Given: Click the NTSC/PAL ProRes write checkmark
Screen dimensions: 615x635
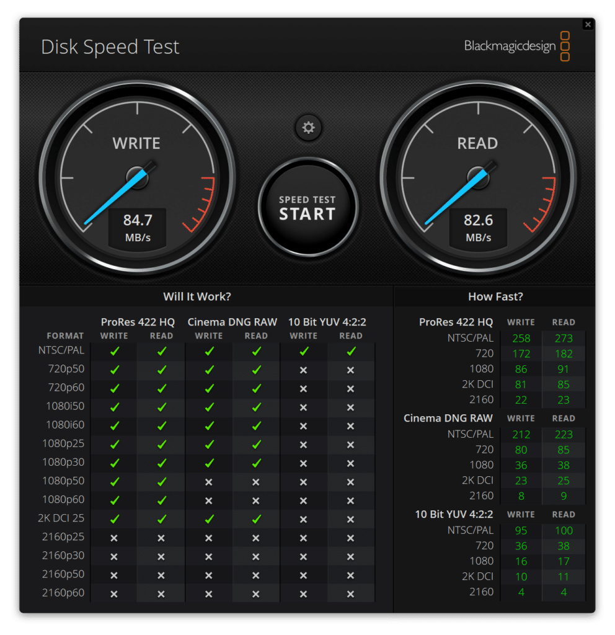Looking at the screenshot, I should click(115, 351).
